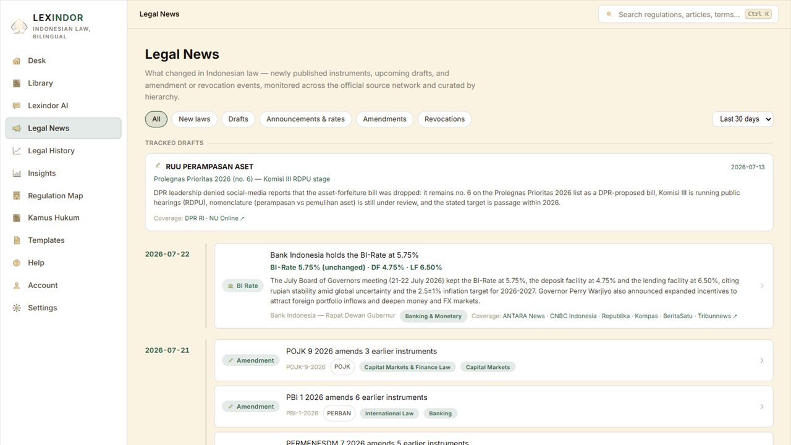The width and height of the screenshot is (791, 445).
Task: Click the International Law tag
Action: pyautogui.click(x=389, y=413)
